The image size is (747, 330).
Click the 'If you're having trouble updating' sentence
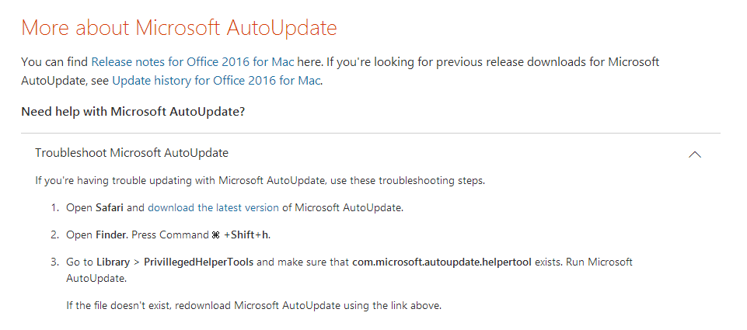[x=260, y=181]
